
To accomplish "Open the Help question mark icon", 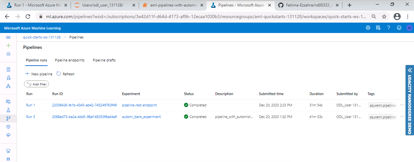I will click(388, 28).
